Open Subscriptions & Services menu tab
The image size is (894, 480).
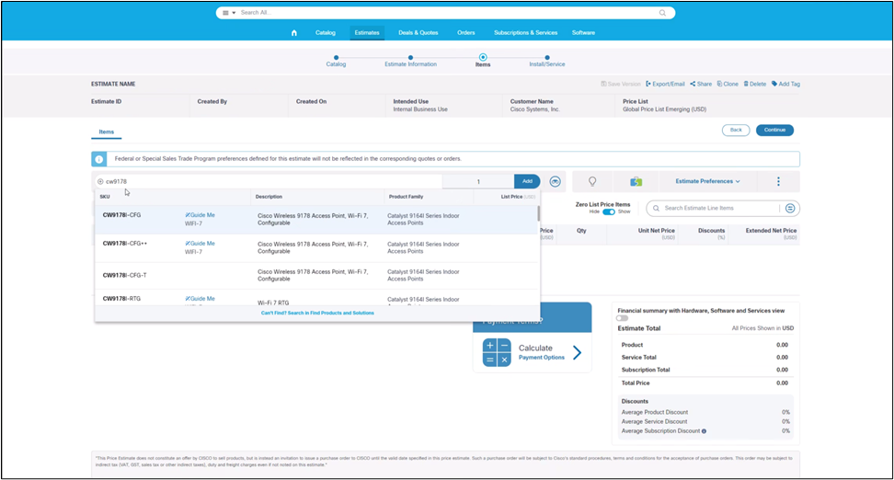coord(526,32)
